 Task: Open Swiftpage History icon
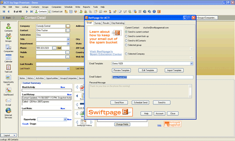[84, 122]
